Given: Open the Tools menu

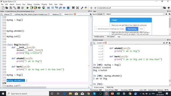Looking at the screenshot, I should [x=50, y=4].
